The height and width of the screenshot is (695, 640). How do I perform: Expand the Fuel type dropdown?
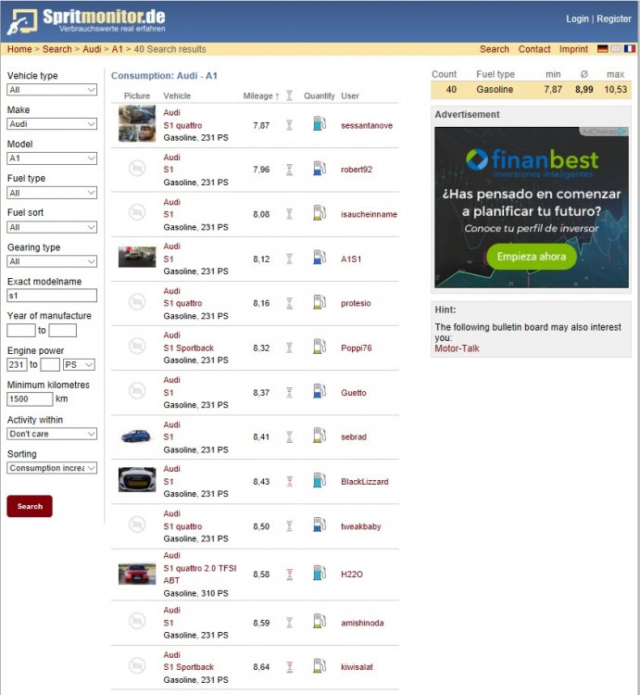[x=52, y=193]
